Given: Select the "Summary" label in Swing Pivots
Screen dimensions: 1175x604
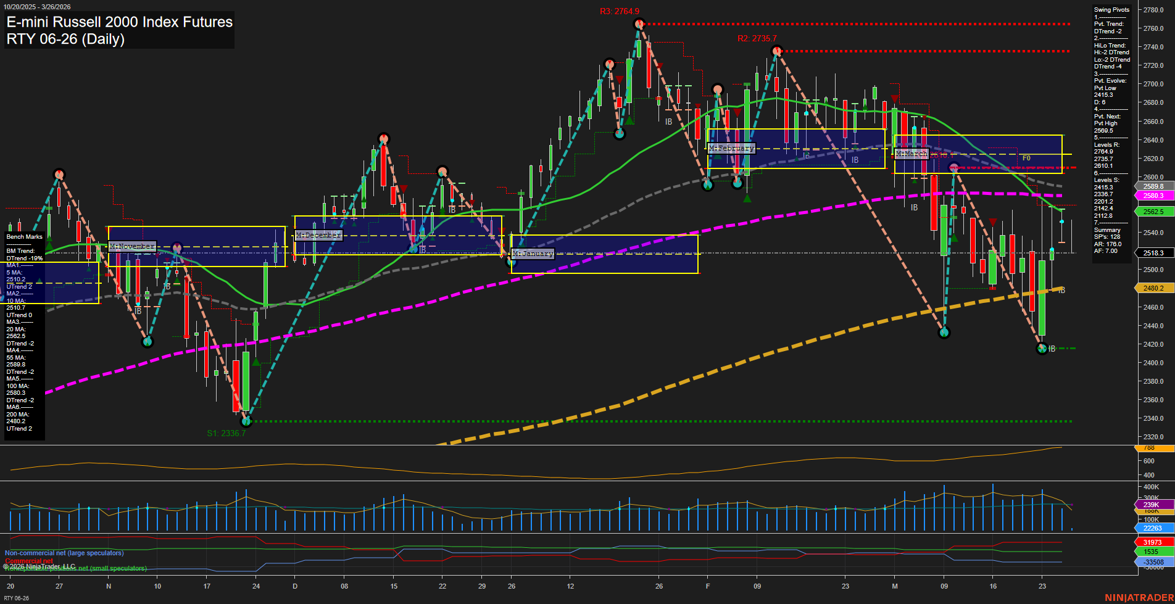Looking at the screenshot, I should 1107,230.
